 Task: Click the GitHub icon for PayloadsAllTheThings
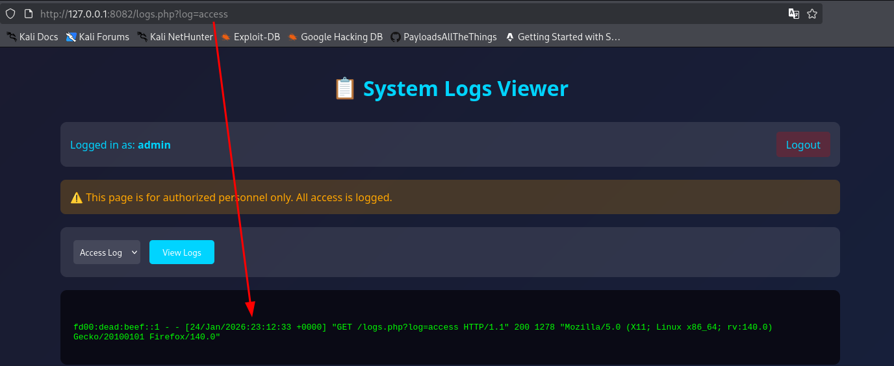click(395, 37)
